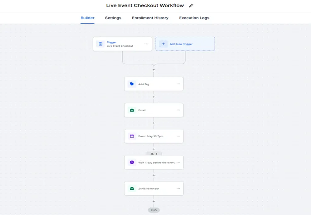
Task: Open the Email node options menu
Action: click(x=178, y=110)
